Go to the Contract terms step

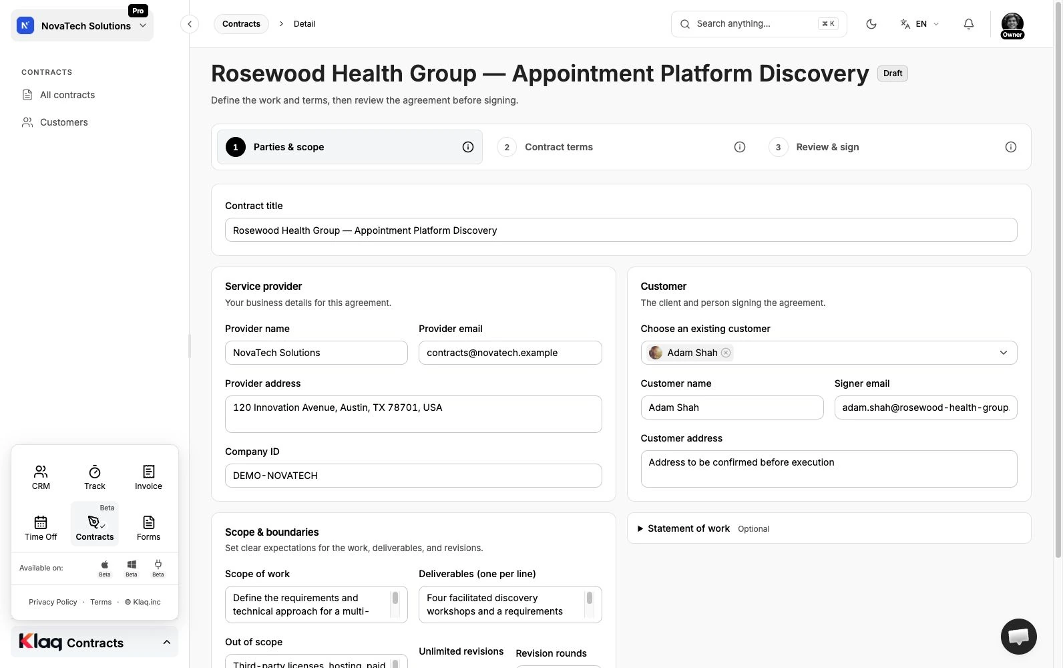pos(621,147)
